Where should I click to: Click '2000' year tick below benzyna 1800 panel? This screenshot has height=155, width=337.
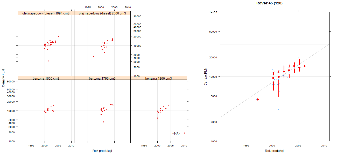pos(157,146)
